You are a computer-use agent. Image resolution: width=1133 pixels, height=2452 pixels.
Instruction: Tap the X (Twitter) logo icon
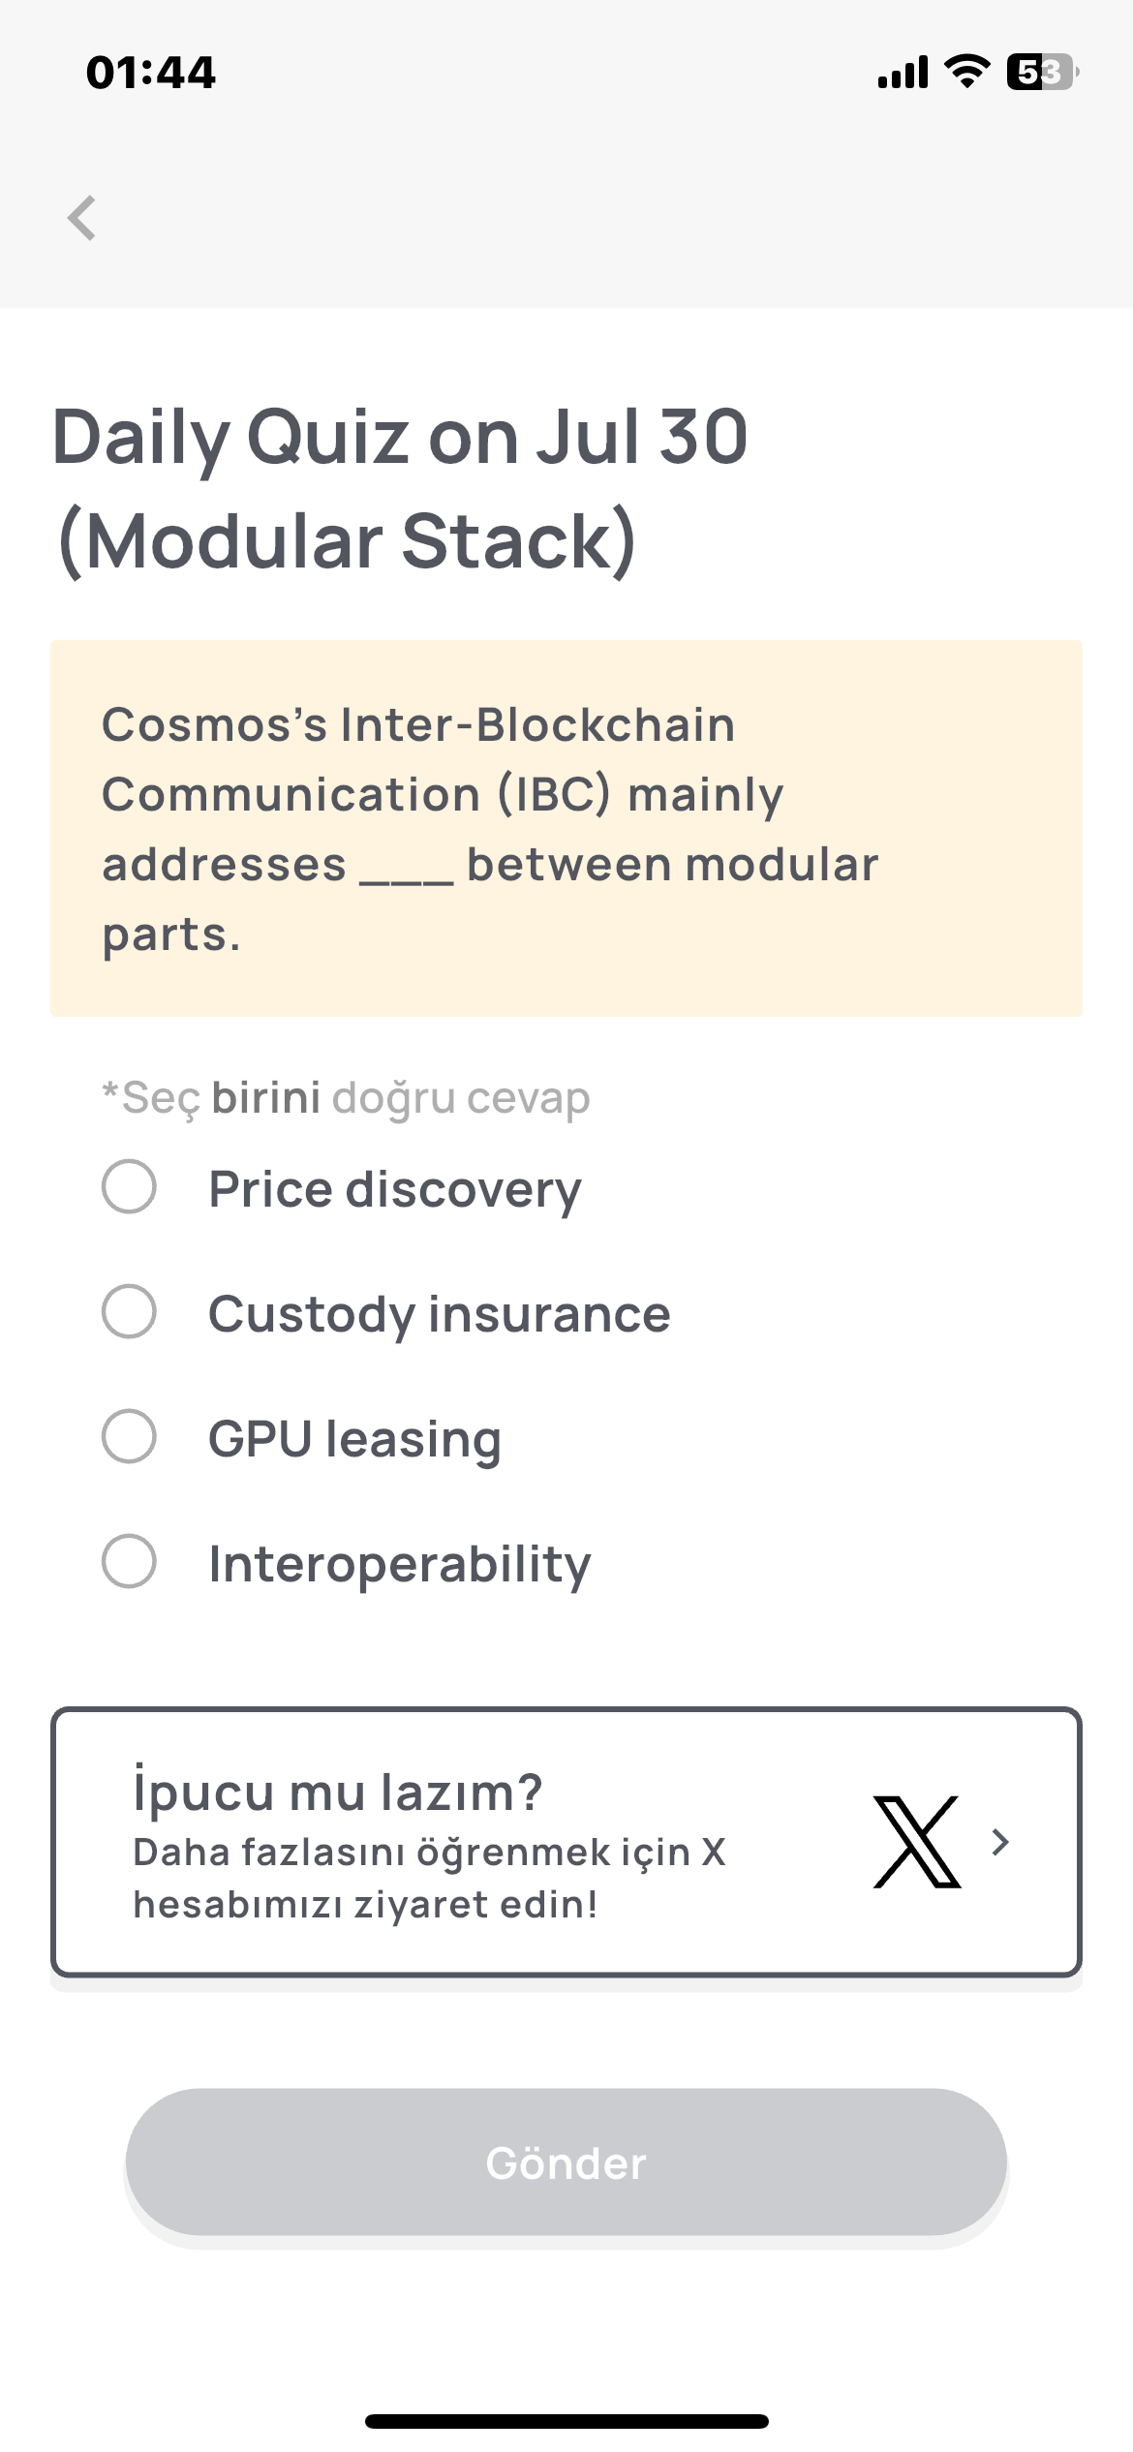917,1842
